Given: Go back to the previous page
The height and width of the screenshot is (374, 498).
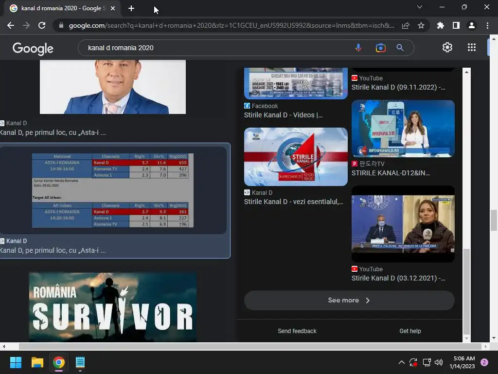Looking at the screenshot, I should 11,25.
